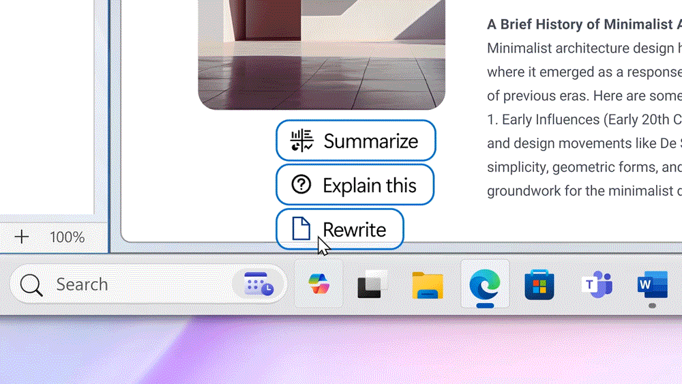The width and height of the screenshot is (682, 384).
Task: Click the minimalist architecture image
Action: click(x=321, y=55)
